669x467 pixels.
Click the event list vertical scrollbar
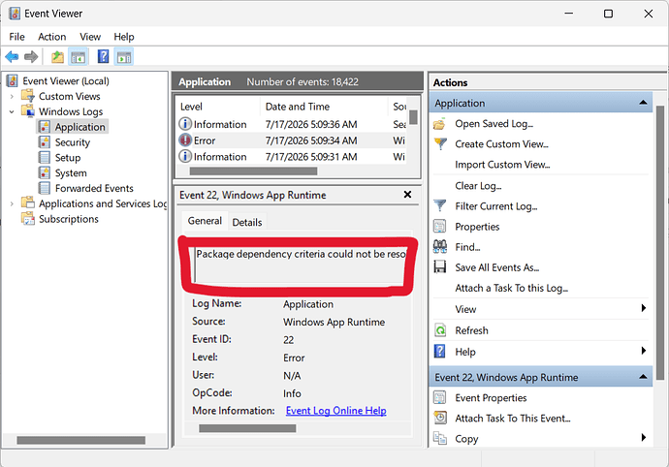click(413, 117)
